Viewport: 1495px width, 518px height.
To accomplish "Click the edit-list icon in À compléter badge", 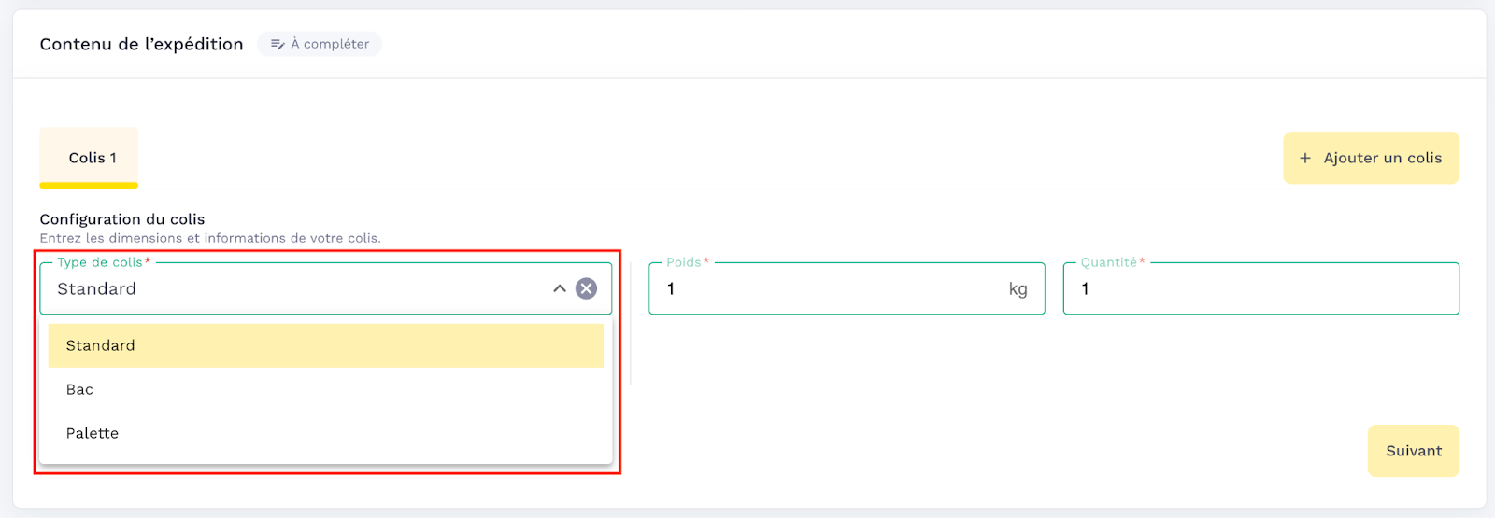I will (x=278, y=44).
